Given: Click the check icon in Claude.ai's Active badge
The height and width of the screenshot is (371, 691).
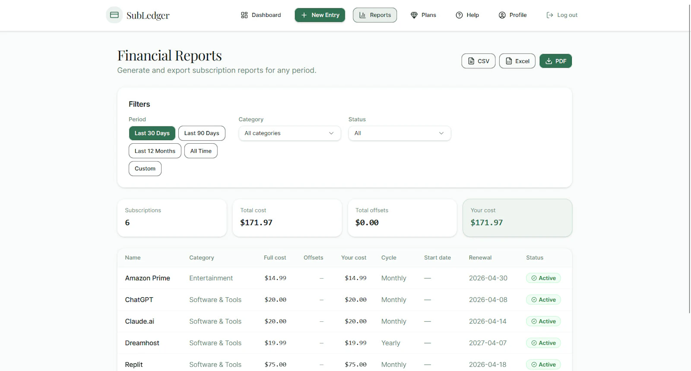Looking at the screenshot, I should pos(534,321).
